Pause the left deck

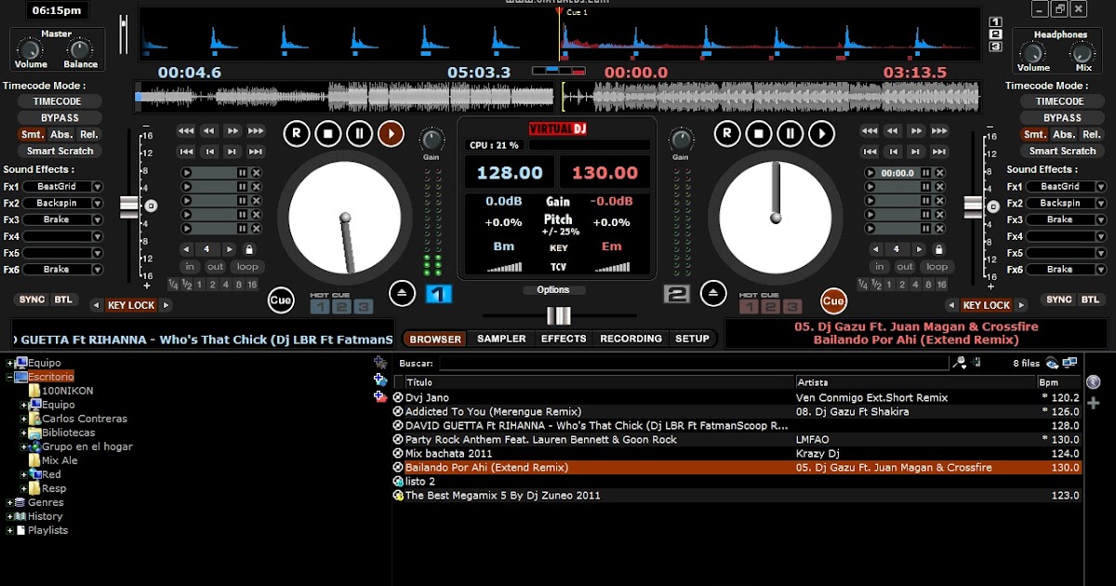[x=359, y=134]
